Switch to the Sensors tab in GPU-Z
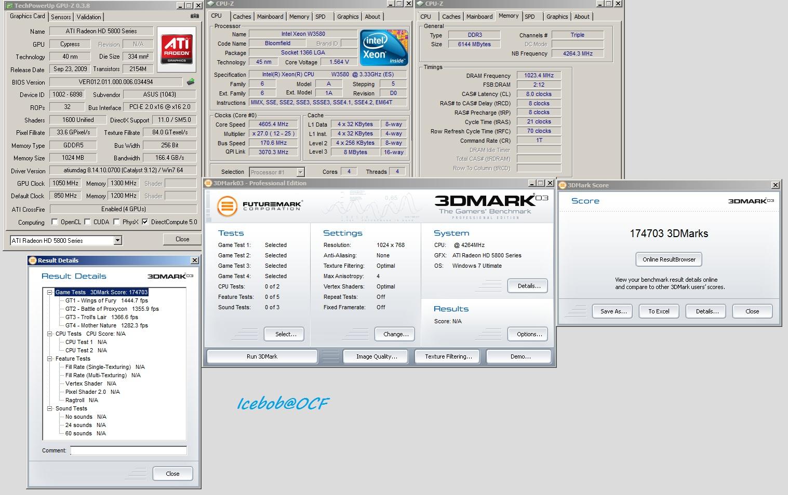Viewport: 788px width, 495px height. 61,17
